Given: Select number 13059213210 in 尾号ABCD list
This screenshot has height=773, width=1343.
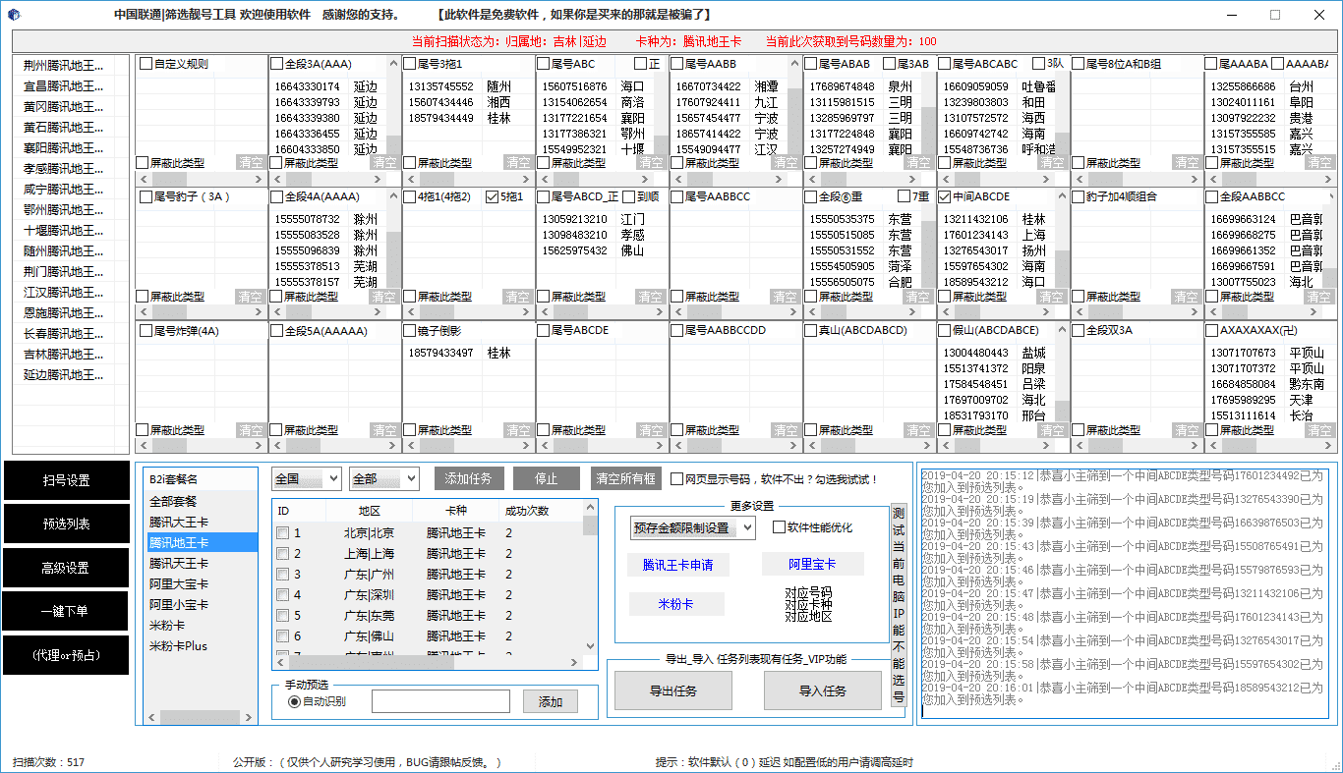Looking at the screenshot, I should (x=575, y=219).
